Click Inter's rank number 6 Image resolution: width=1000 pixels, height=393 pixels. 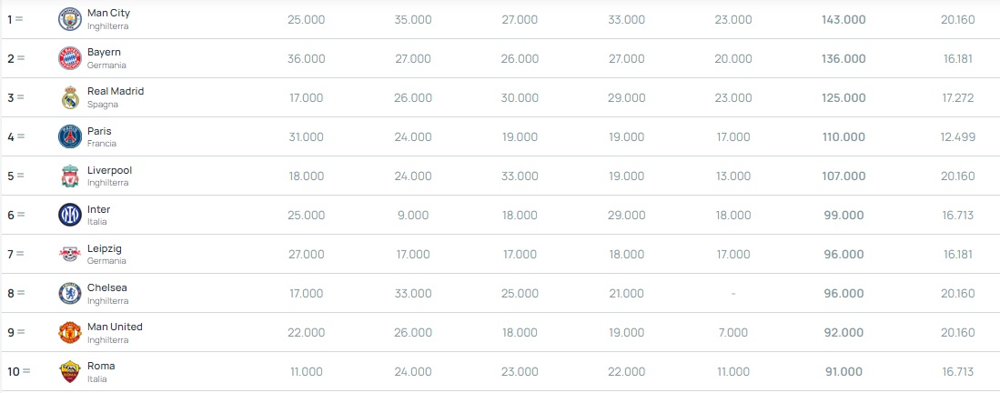pos(11,215)
